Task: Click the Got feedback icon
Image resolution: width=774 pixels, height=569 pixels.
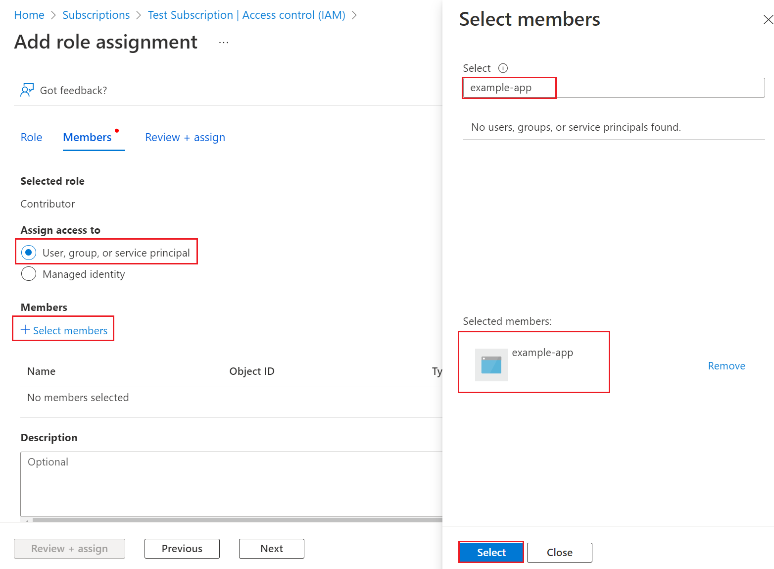Action: coord(27,90)
